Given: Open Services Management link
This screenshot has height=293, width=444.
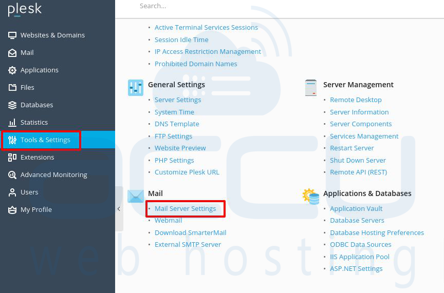Looking at the screenshot, I should (364, 136).
